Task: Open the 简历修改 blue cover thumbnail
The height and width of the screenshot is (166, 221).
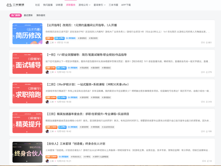Action: 27,34
